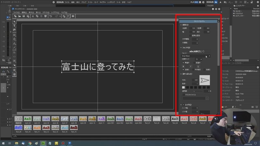Enable the 縦横比固定 aspect lock checkbox
This screenshot has width=260, height=146.
point(190,36)
